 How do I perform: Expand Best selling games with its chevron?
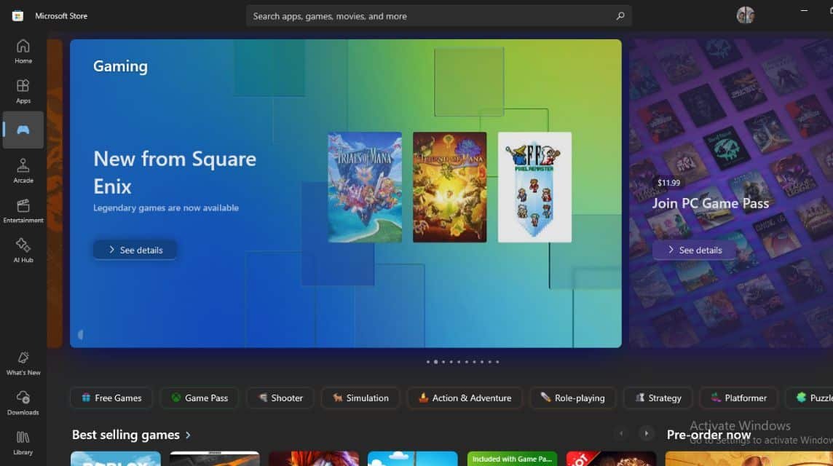click(x=188, y=434)
